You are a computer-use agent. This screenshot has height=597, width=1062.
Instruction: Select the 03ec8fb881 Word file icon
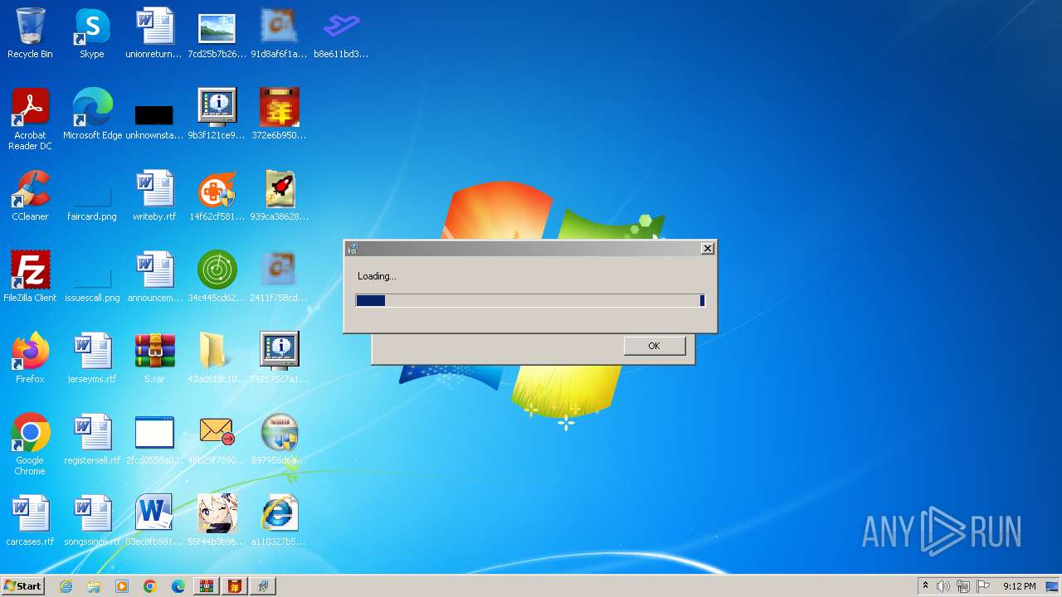click(x=154, y=522)
